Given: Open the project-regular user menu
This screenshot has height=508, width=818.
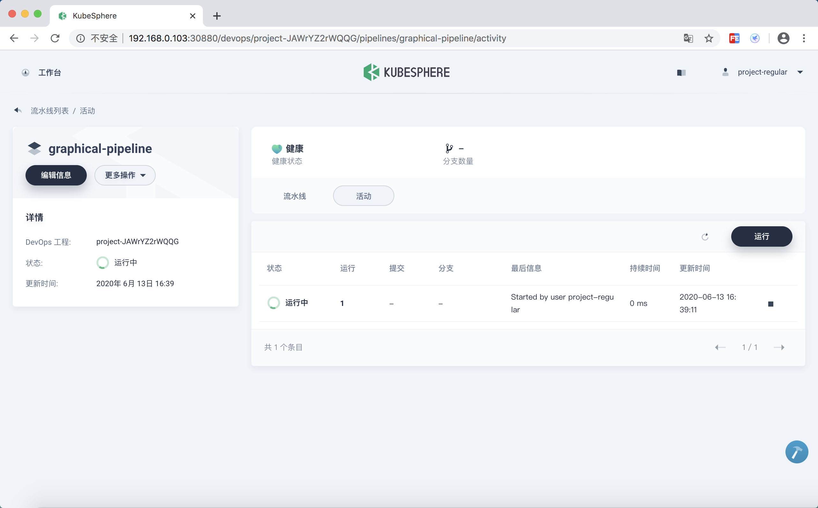Looking at the screenshot, I should (762, 72).
